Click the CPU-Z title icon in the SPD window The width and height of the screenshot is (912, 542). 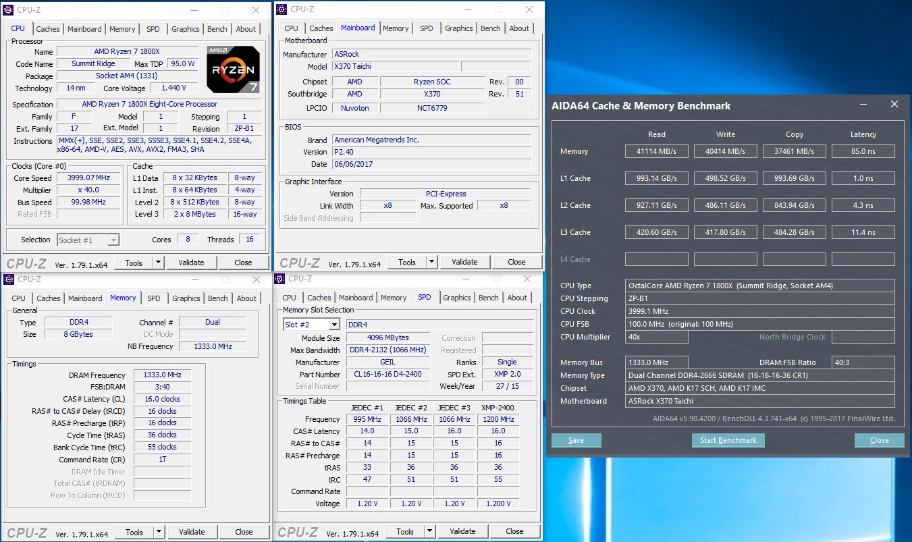click(279, 279)
